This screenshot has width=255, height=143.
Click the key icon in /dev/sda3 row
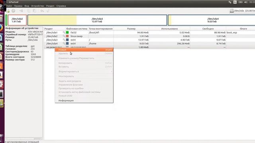(x=64, y=40)
